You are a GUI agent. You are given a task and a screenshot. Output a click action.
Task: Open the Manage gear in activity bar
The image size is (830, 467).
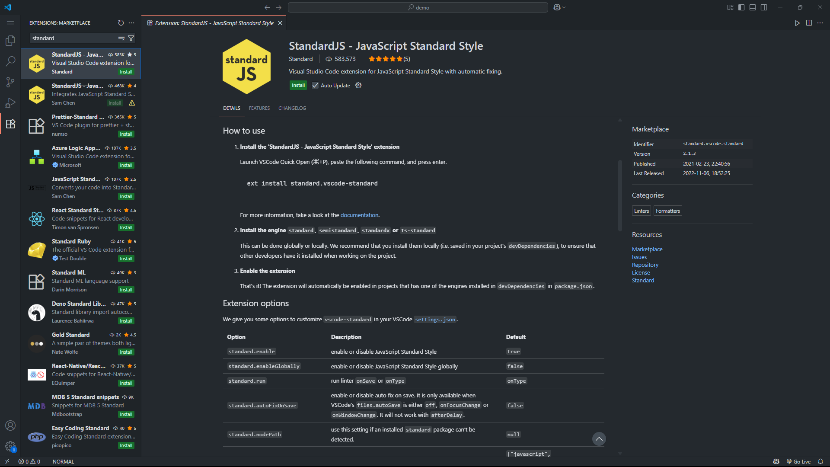pos(10,446)
